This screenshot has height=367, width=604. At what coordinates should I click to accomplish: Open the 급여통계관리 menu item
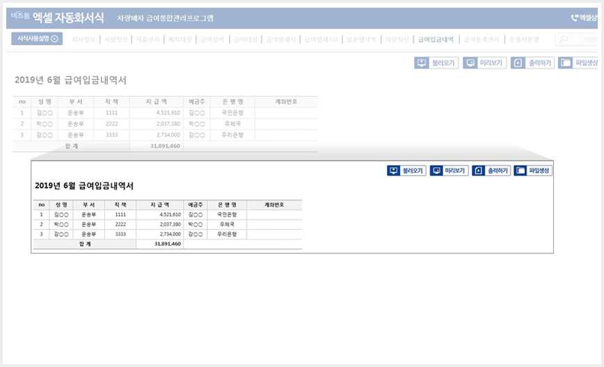482,39
